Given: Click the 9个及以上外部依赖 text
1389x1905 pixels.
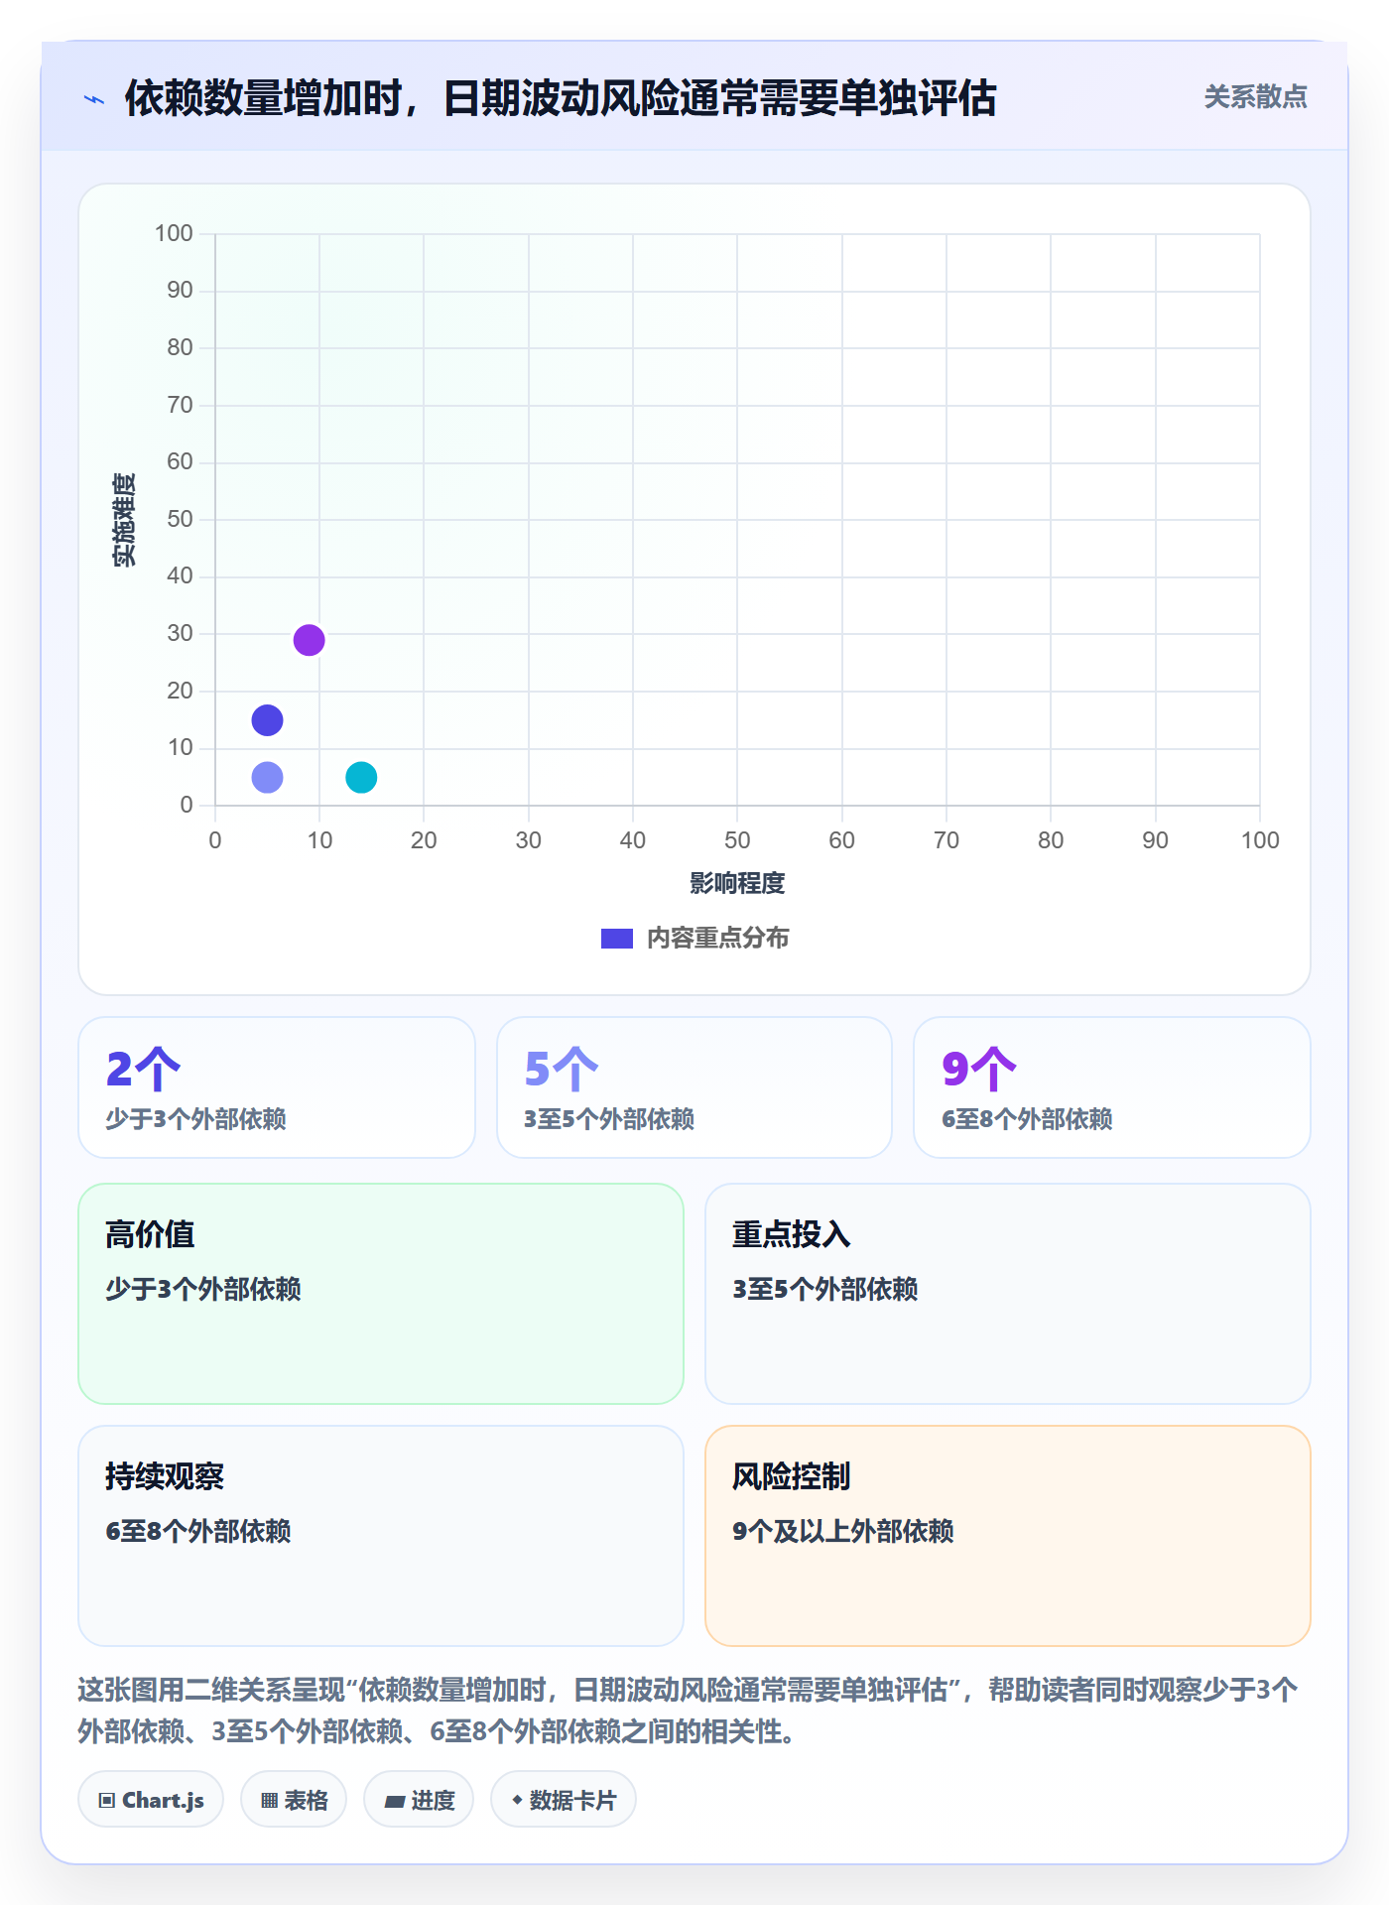Looking at the screenshot, I should [843, 1531].
